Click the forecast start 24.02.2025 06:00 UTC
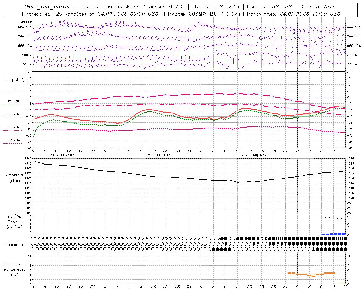The width and height of the screenshot is (362, 289). click(x=128, y=14)
